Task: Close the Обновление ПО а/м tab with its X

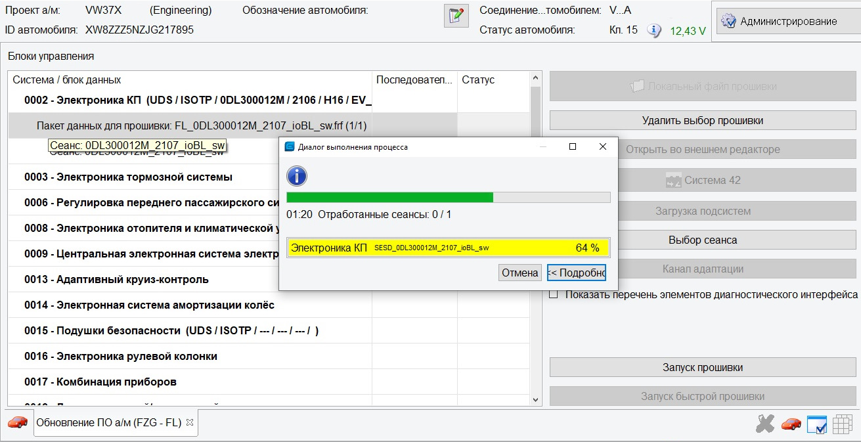Action: coord(190,422)
